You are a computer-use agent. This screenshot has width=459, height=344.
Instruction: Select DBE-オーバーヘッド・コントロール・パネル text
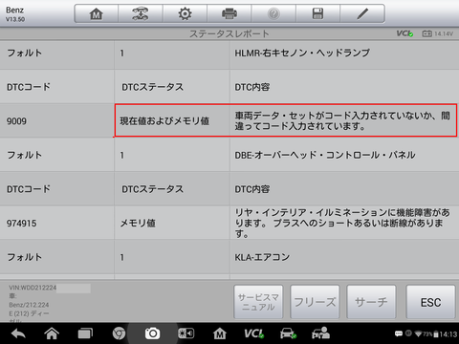tap(325, 155)
